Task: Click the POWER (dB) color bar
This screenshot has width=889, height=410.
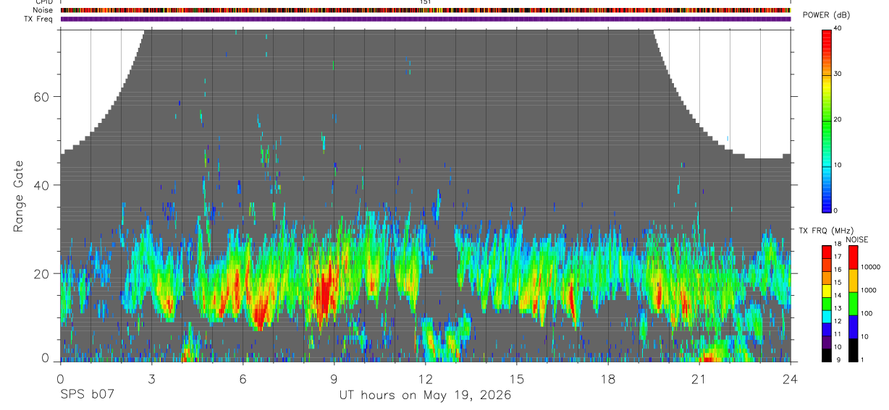Action: tap(827, 120)
